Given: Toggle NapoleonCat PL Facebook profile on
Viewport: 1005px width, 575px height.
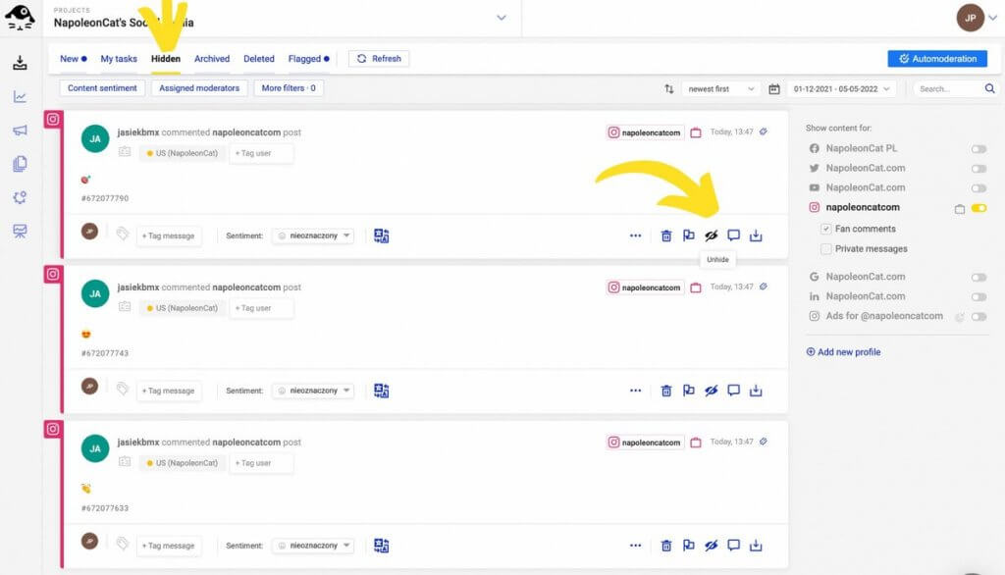Looking at the screenshot, I should 979,149.
